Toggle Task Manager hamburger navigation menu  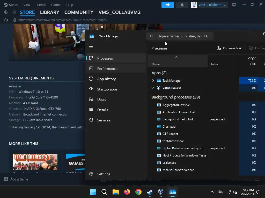point(91,48)
